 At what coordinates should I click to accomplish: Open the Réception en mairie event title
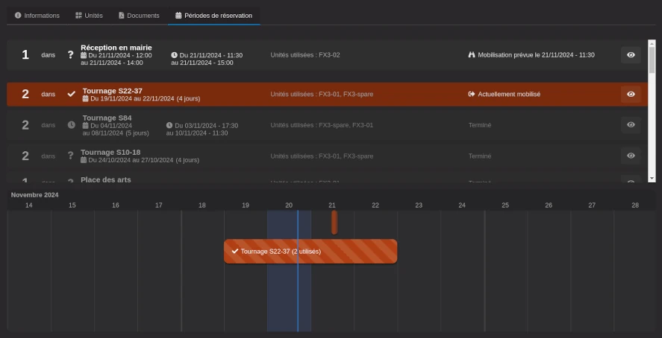116,48
